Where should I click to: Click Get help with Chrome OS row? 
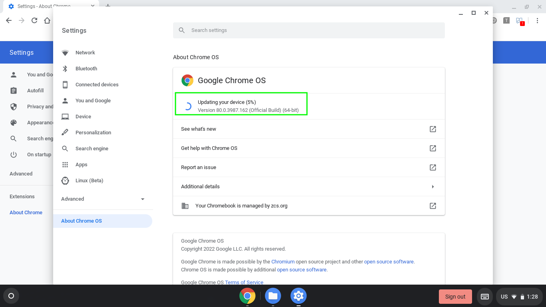tap(309, 148)
